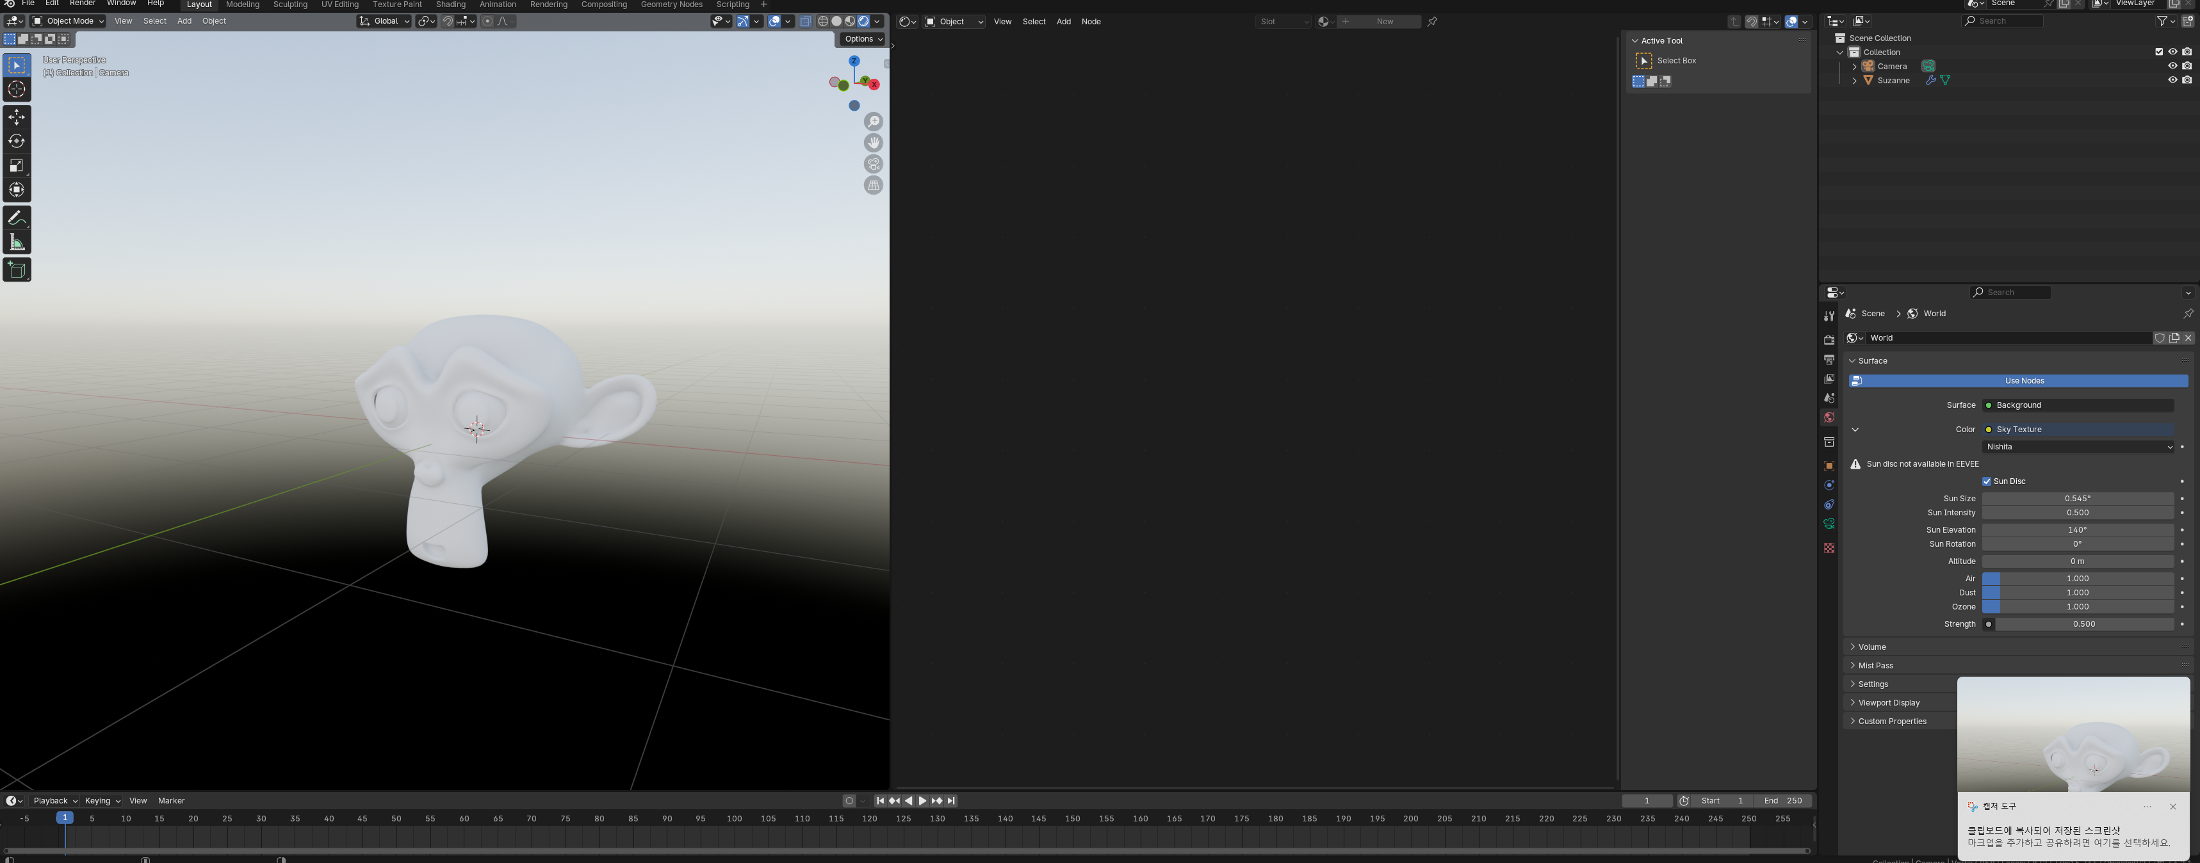2200x863 pixels.
Task: Select the Measure ruler tool
Action: click(x=16, y=243)
